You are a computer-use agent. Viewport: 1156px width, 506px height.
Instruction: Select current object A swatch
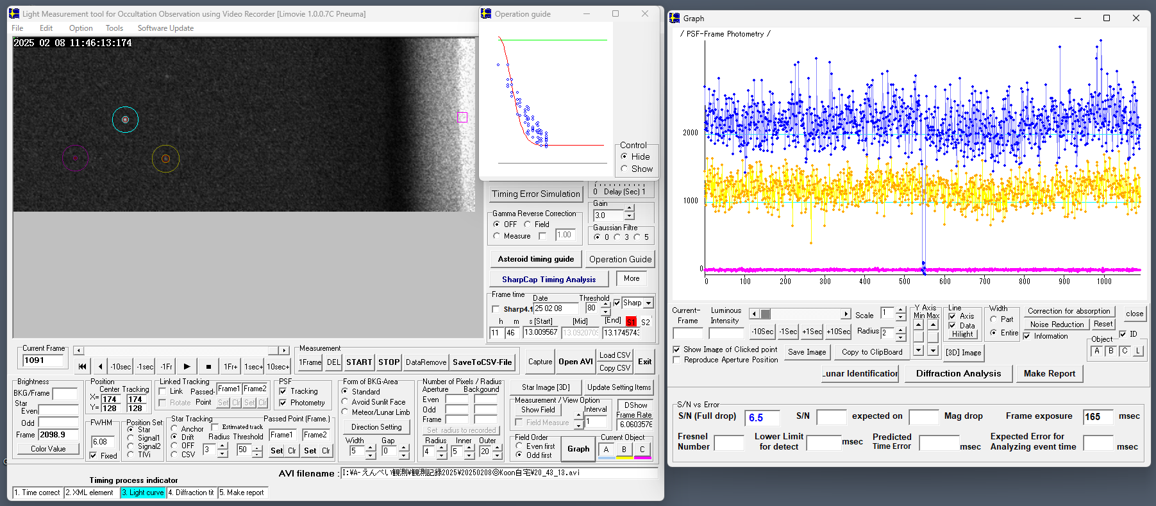pyautogui.click(x=606, y=450)
